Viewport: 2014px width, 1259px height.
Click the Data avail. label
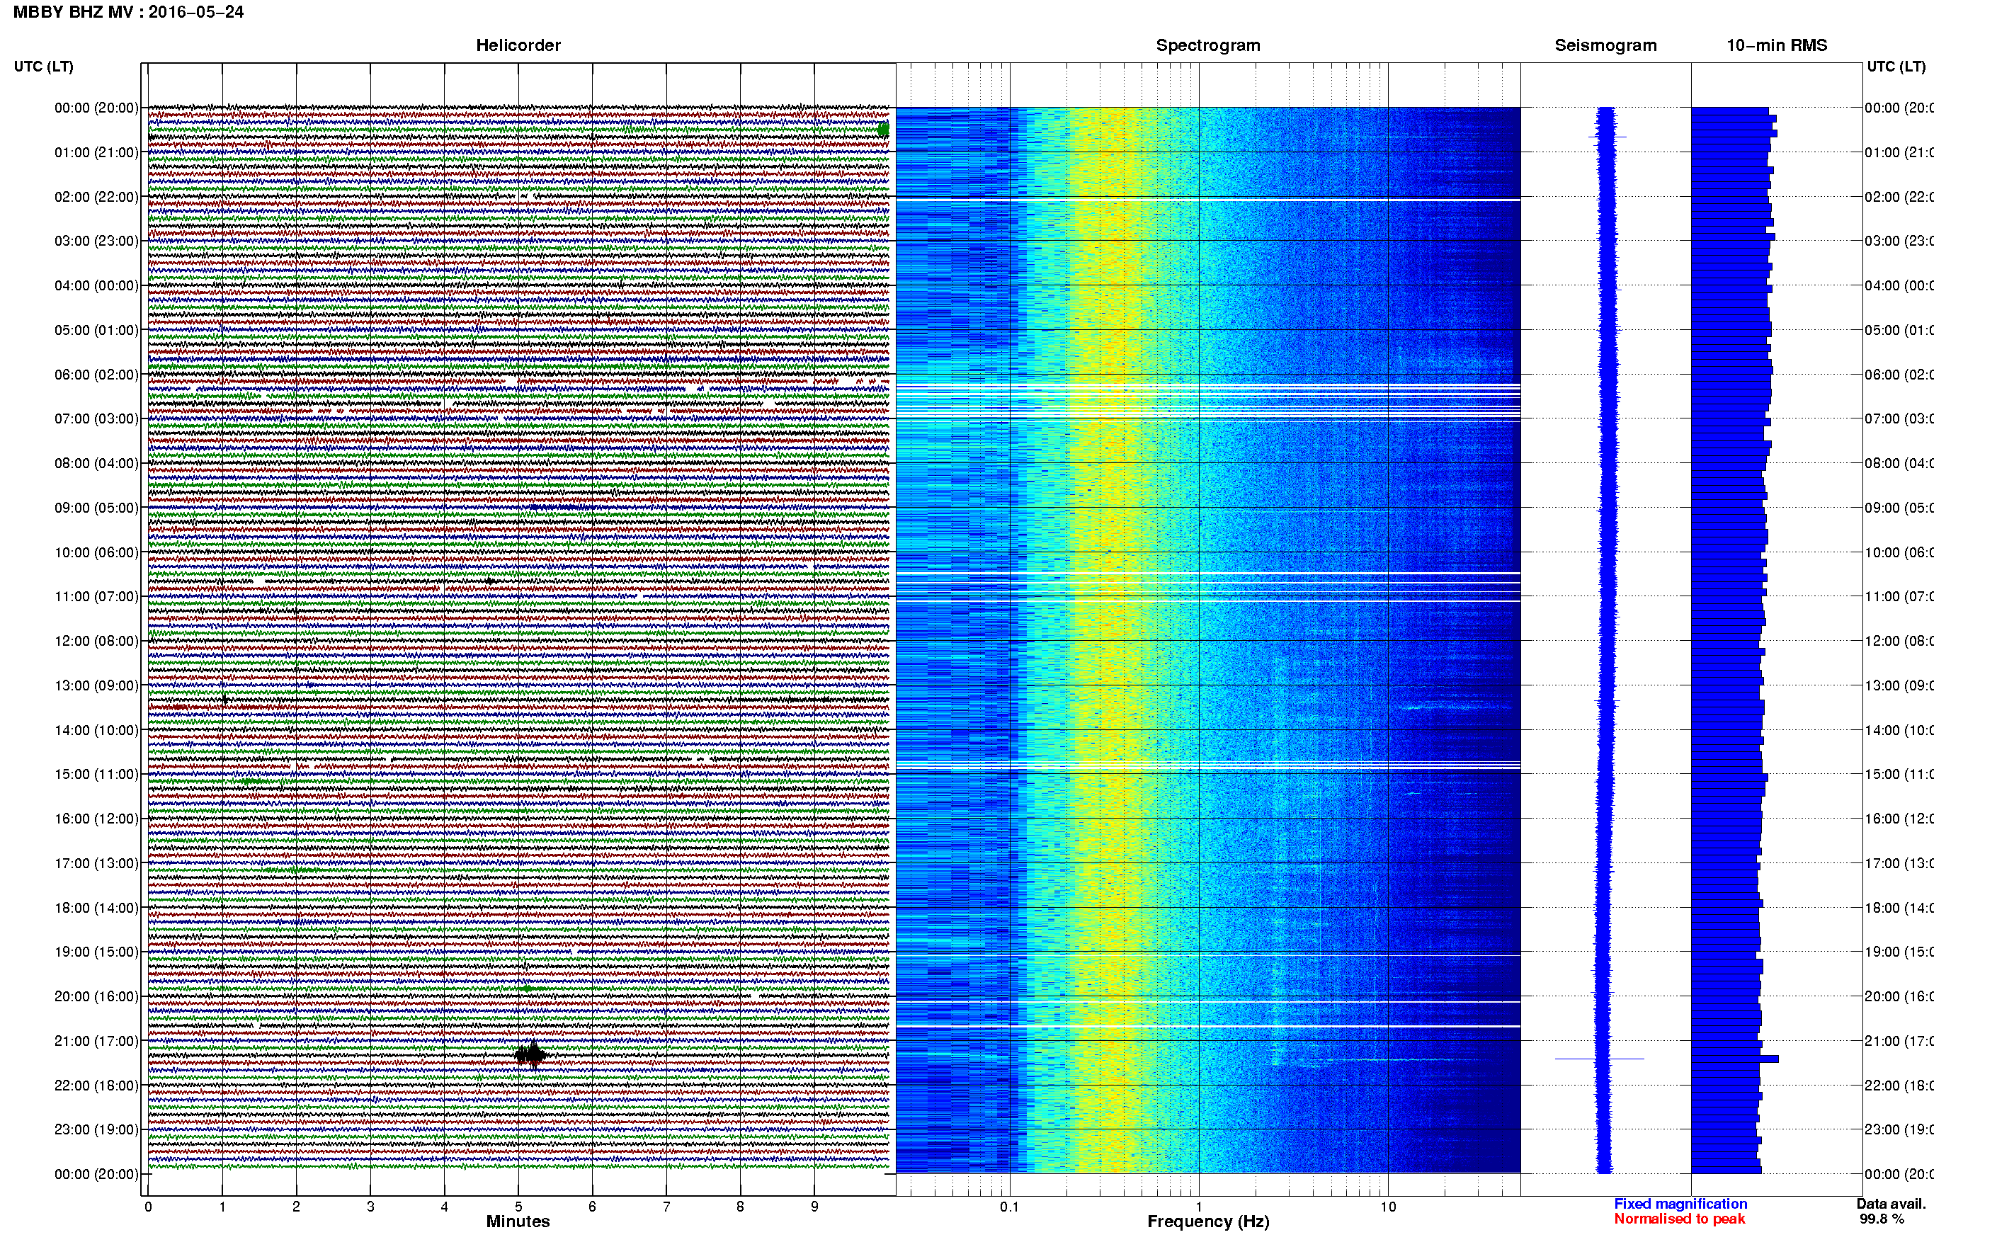point(1891,1204)
